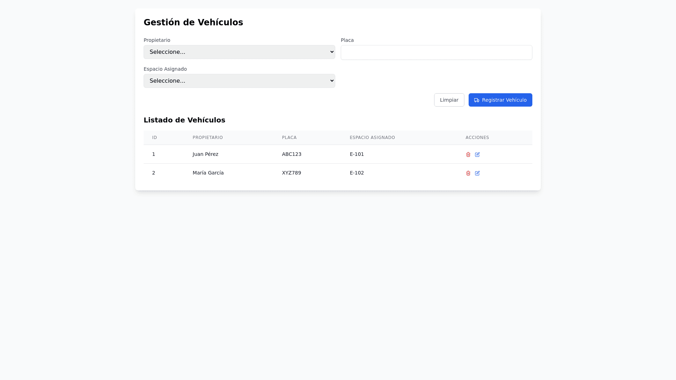Click the E-101 space cell
This screenshot has height=380, width=676.
(x=357, y=154)
